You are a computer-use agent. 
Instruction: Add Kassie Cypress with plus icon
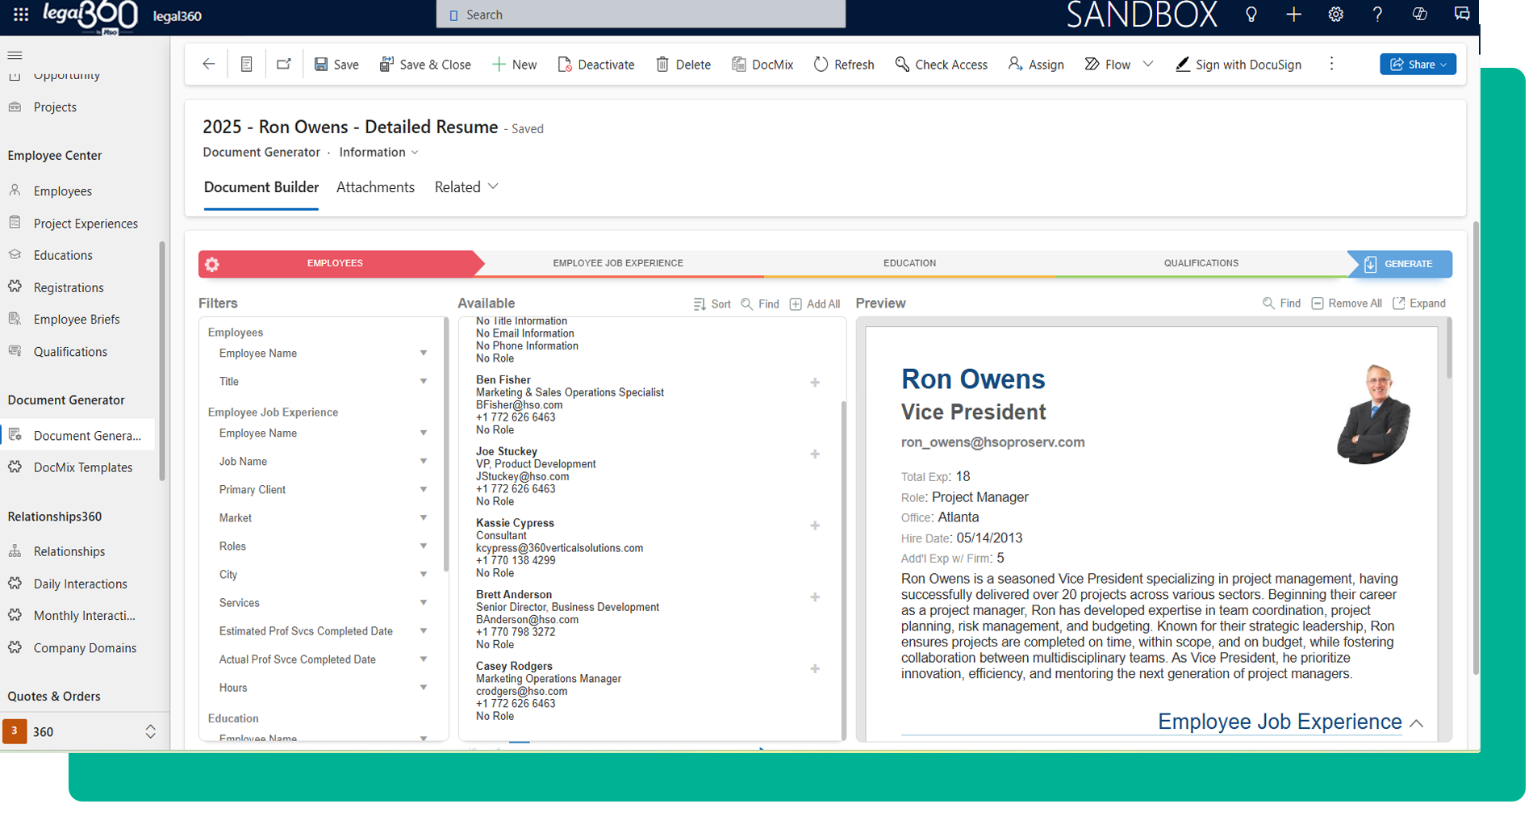815,525
